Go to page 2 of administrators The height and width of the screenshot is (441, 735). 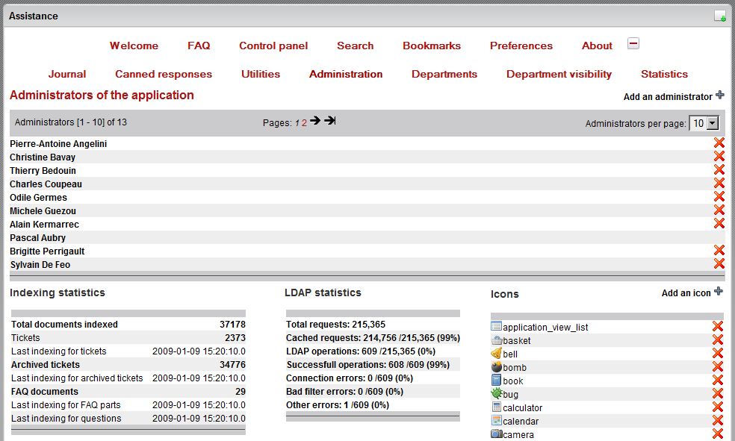point(304,123)
